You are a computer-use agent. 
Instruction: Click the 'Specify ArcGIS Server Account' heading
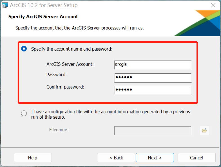click(43, 17)
